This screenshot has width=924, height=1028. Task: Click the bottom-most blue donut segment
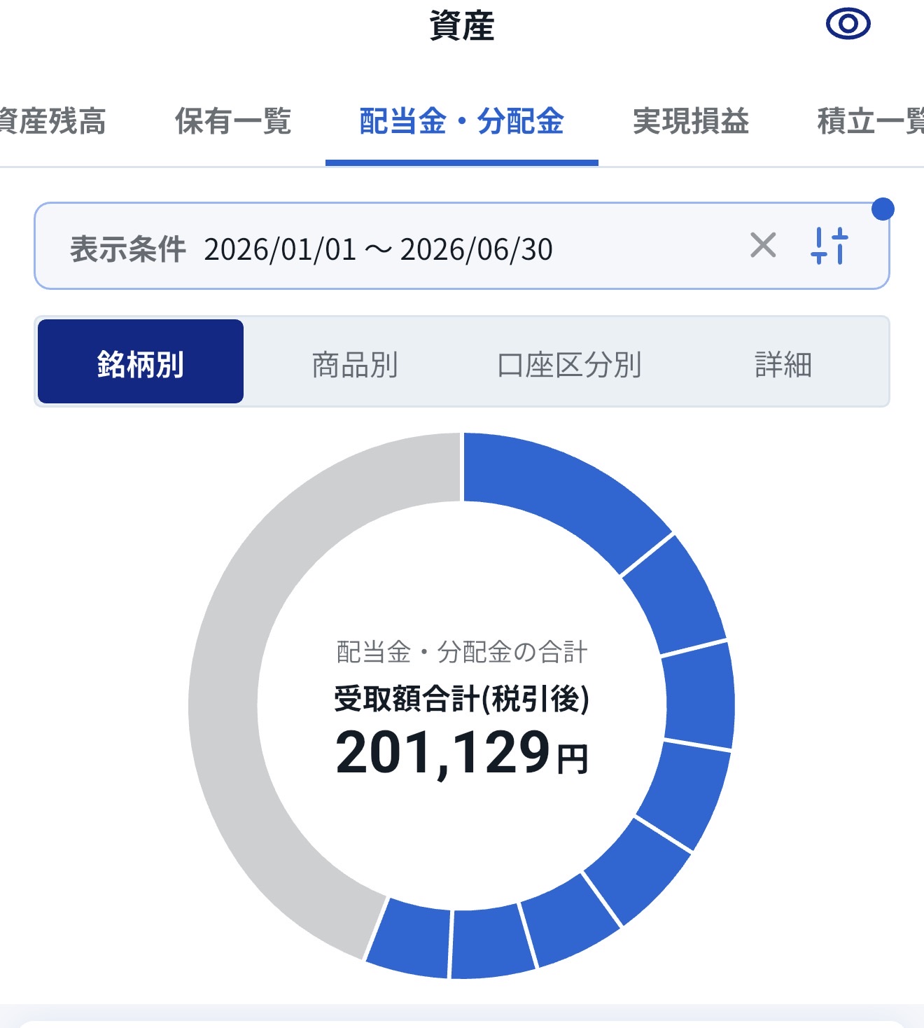pos(492,942)
